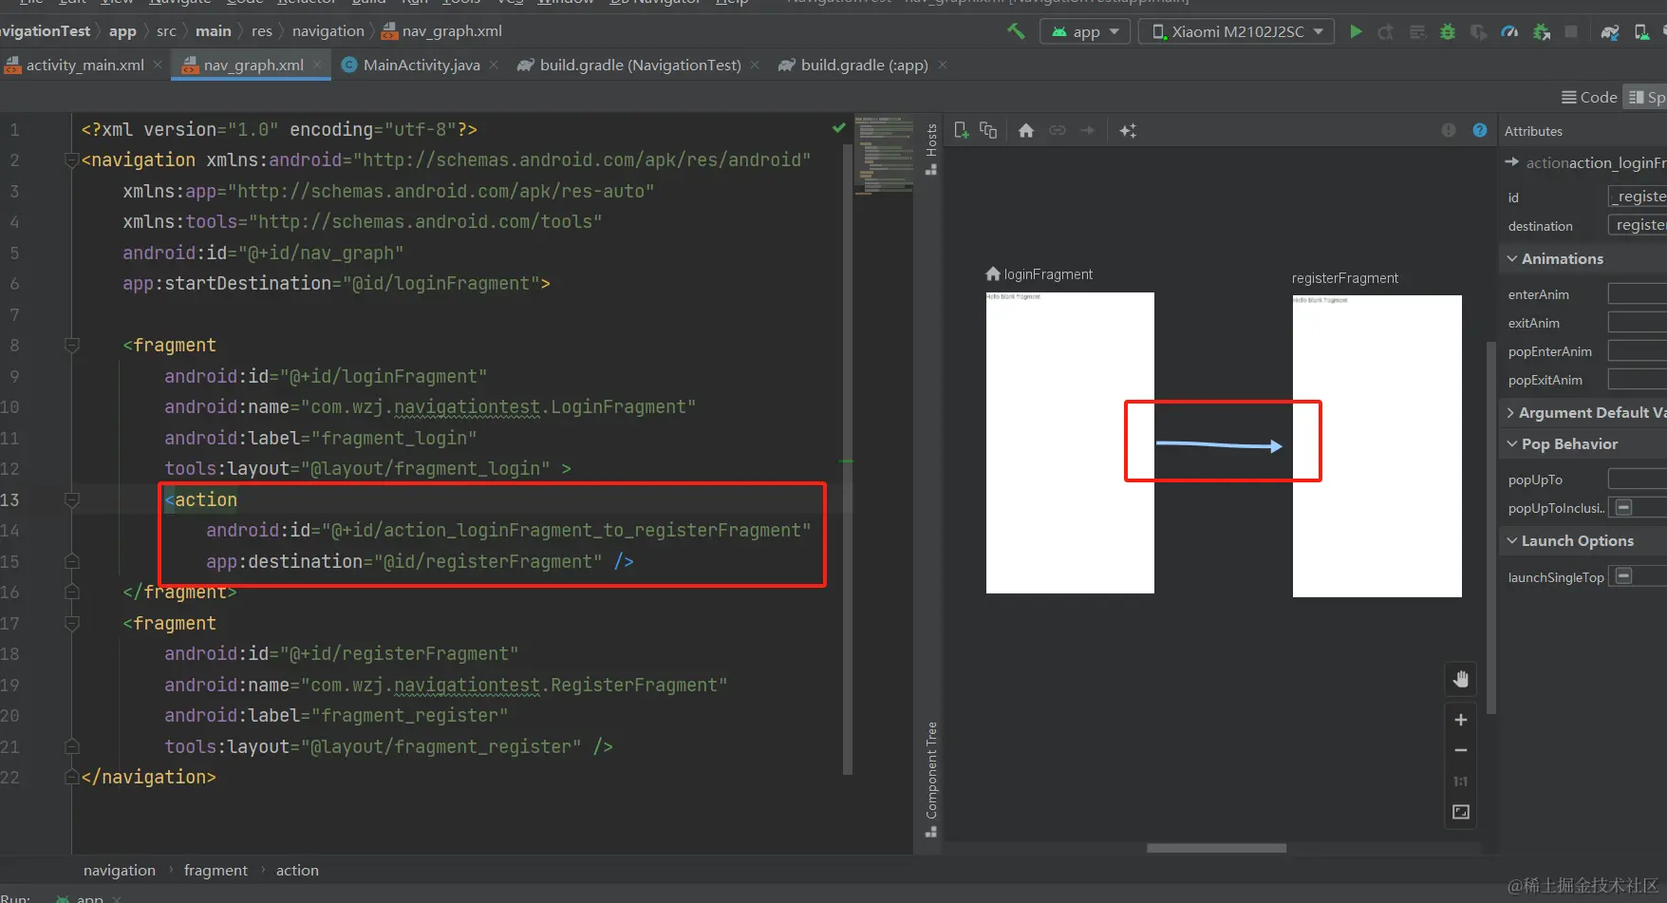This screenshot has height=903, width=1667.
Task: Close the MainActivity.java tab
Action: (494, 65)
